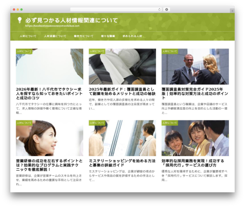245x207 pixels.
Task: Open a new tab with plus button
Action: 232,11
